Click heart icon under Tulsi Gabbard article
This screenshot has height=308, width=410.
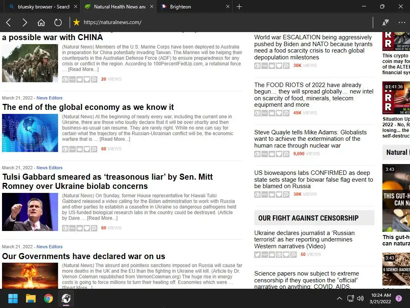pos(87,228)
